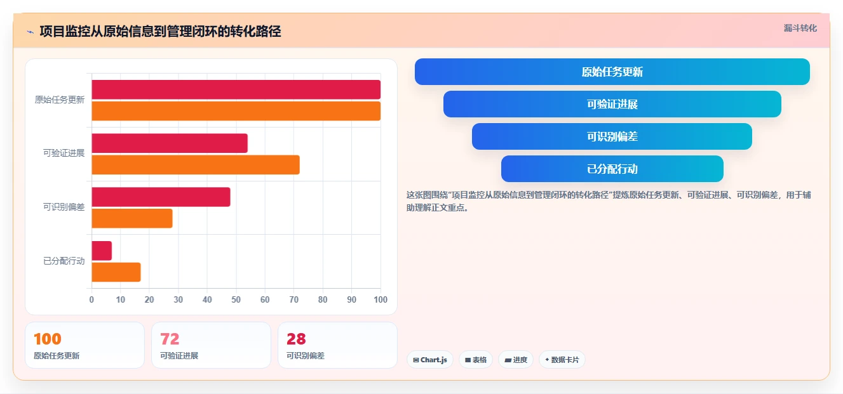Click the 原始任务更新 chart axis label

[x=60, y=100]
